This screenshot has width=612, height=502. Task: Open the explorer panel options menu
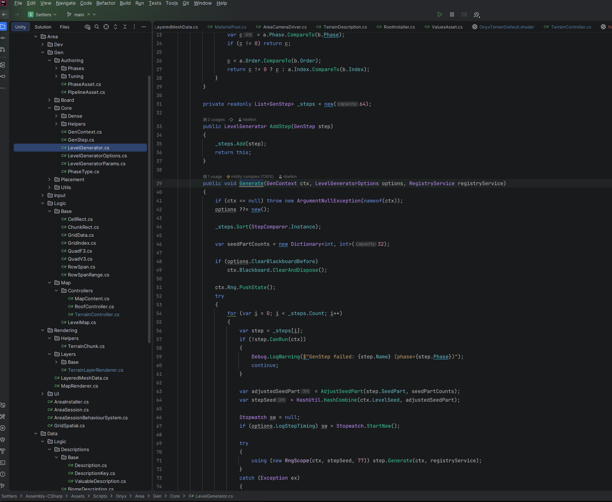(x=134, y=27)
